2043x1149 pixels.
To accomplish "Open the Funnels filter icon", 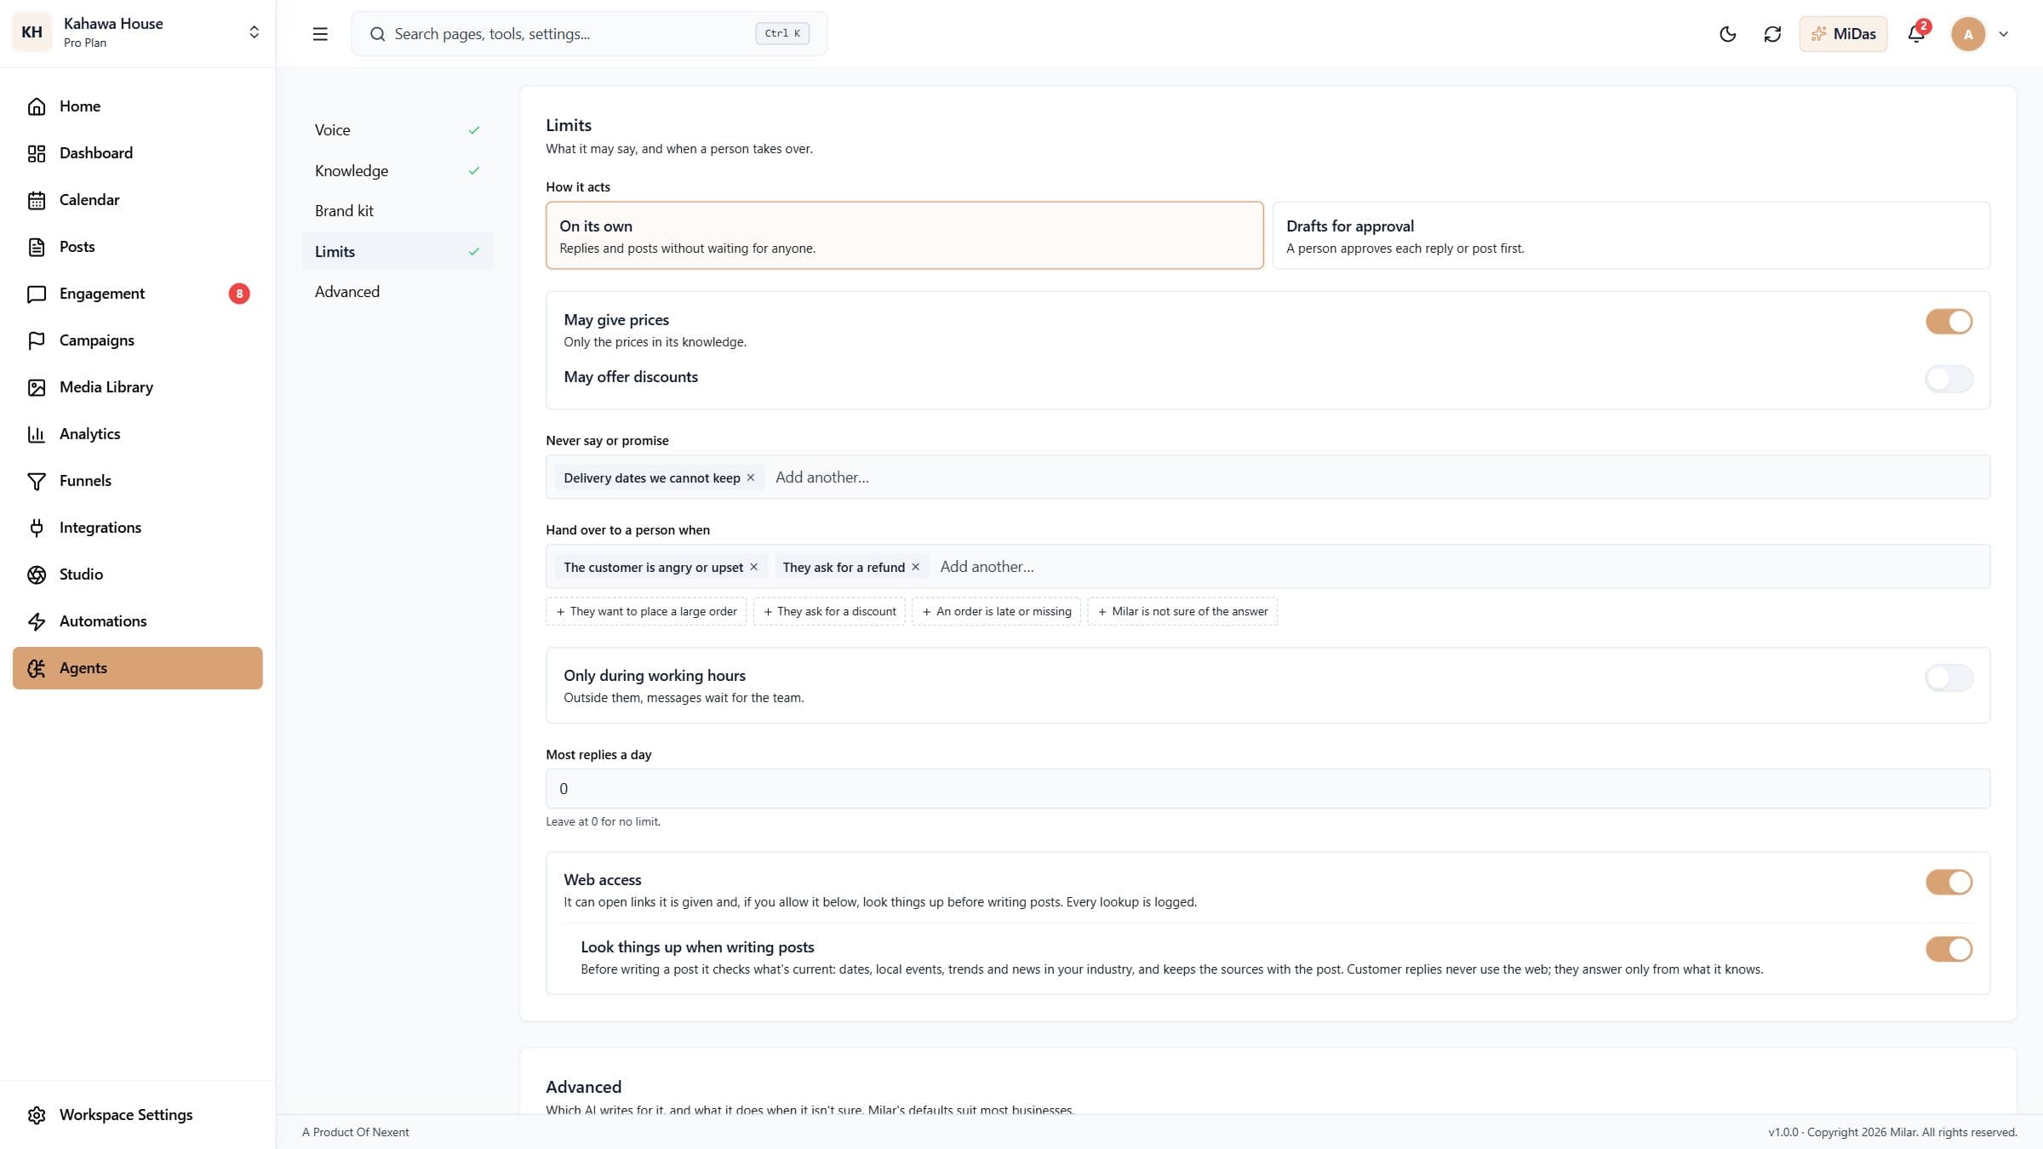I will coord(36,481).
